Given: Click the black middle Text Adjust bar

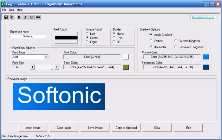Looking at the screenshot, I should 66,38.
